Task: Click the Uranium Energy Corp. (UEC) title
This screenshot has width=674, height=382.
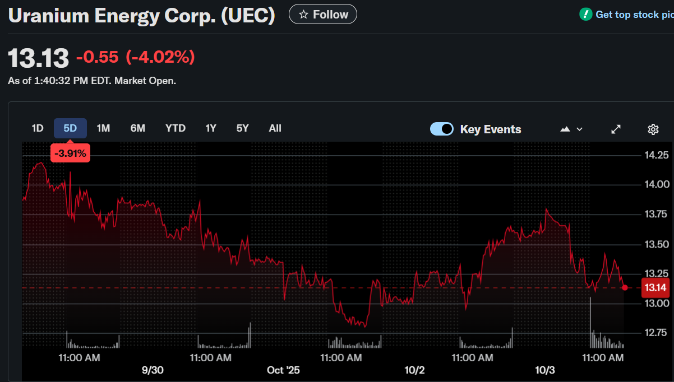Action: click(141, 15)
